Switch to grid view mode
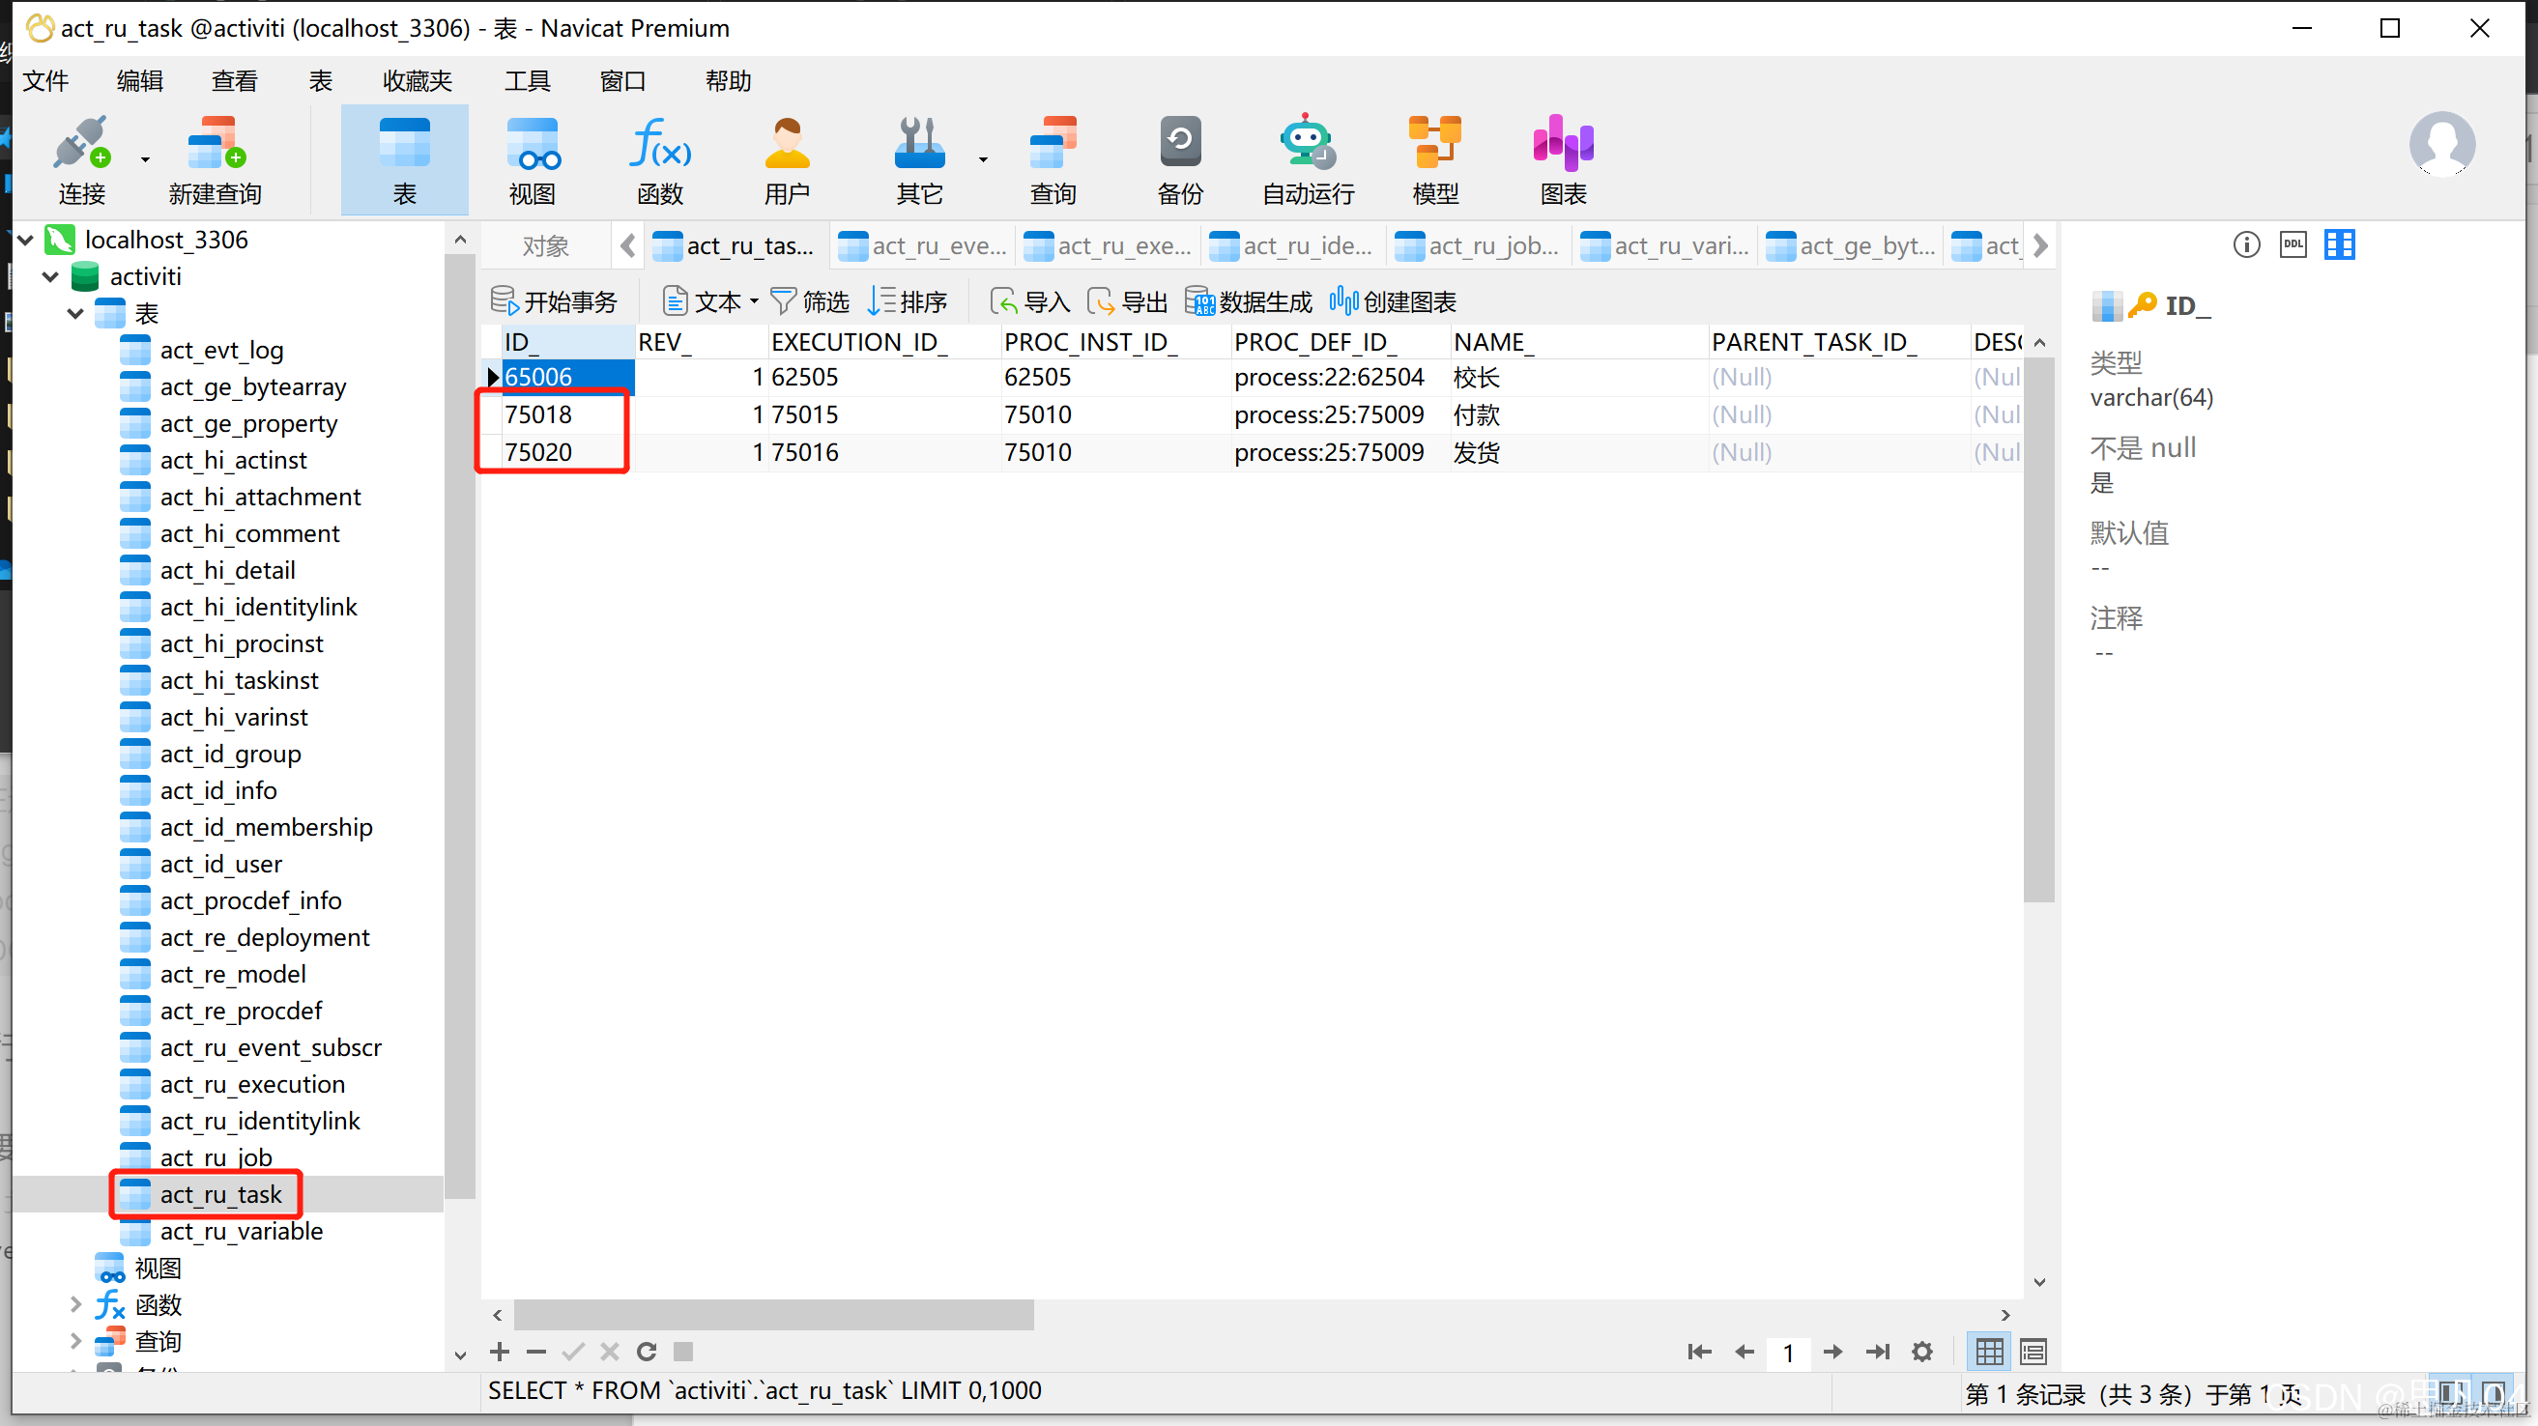The image size is (2538, 1426). point(1989,1353)
